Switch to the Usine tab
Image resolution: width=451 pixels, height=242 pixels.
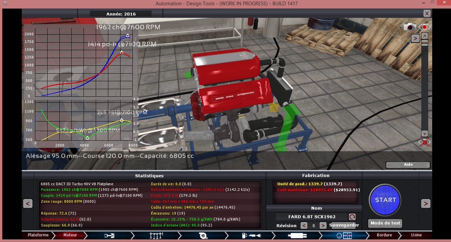(416, 235)
